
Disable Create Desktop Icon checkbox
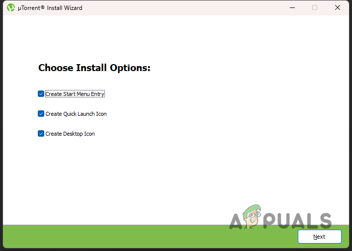pyautogui.click(x=41, y=134)
